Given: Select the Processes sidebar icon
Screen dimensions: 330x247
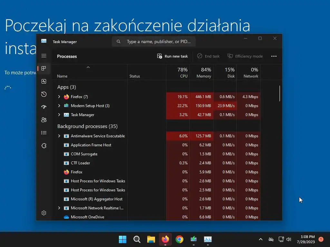Looking at the screenshot, I should pos(44,69).
